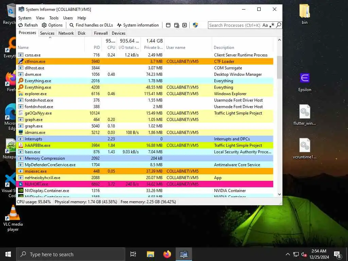
Task: Select the bin folder on desktop
Action: click(305, 14)
